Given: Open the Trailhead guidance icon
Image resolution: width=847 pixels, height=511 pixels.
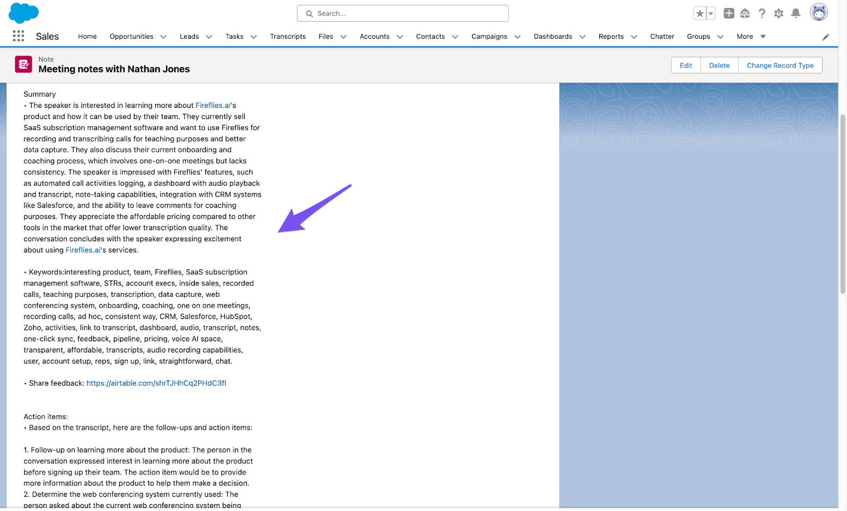Looking at the screenshot, I should pos(745,13).
